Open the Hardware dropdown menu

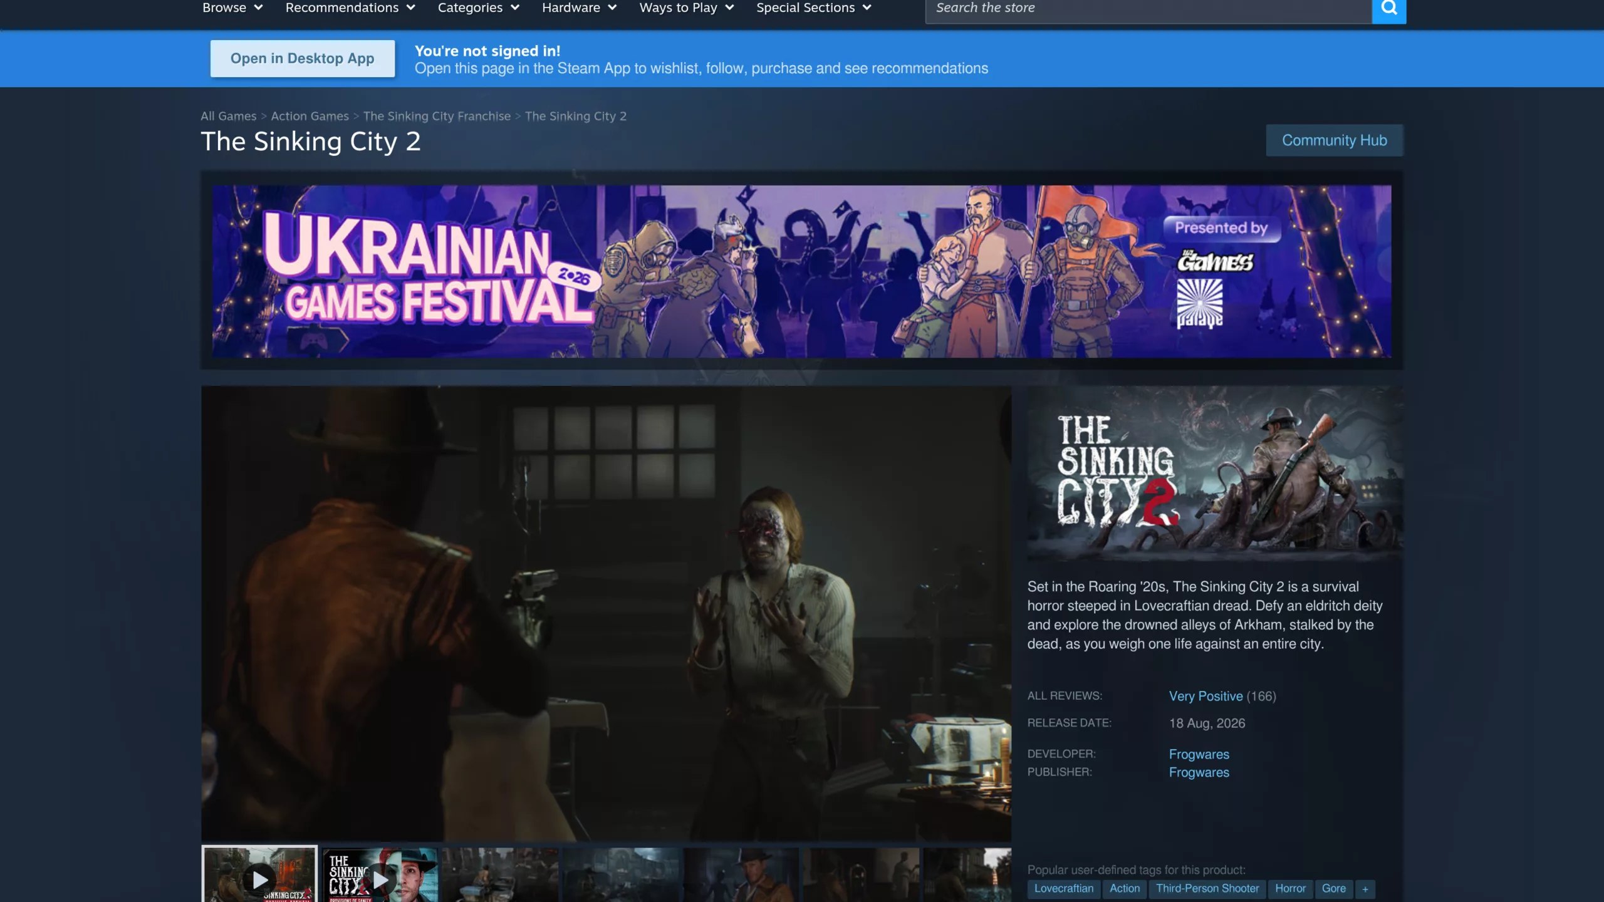tap(579, 8)
